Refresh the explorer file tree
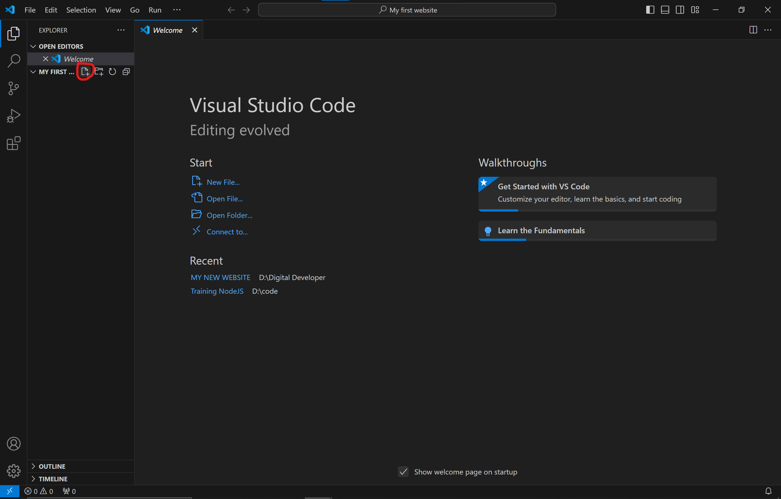Viewport: 781px width, 499px height. click(112, 72)
